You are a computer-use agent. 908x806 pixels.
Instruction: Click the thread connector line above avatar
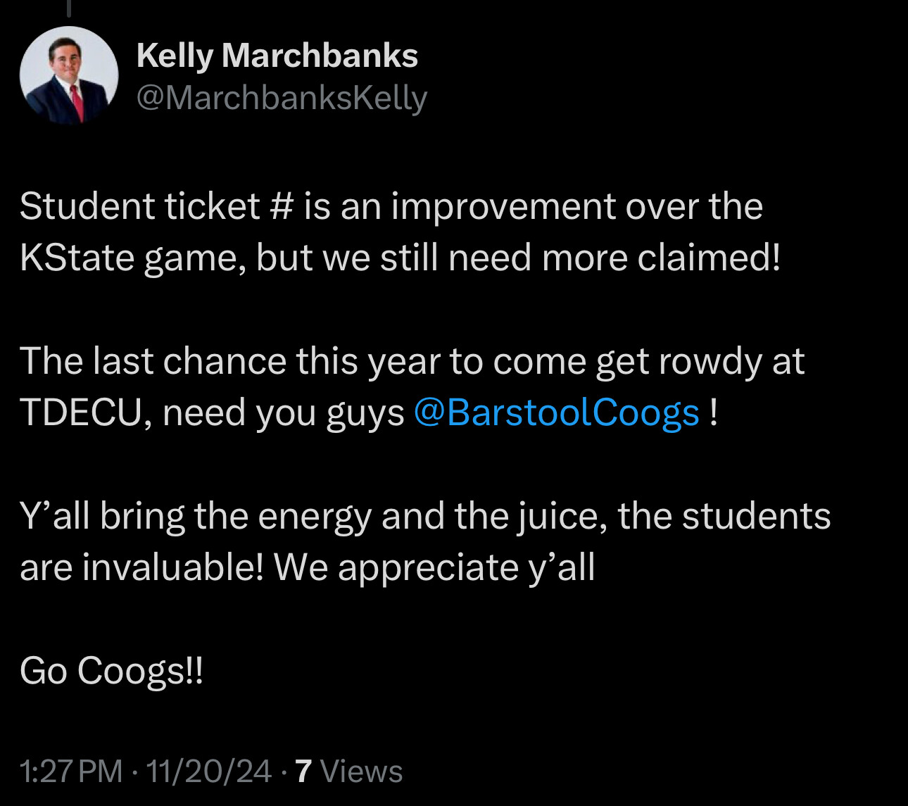coord(69,8)
